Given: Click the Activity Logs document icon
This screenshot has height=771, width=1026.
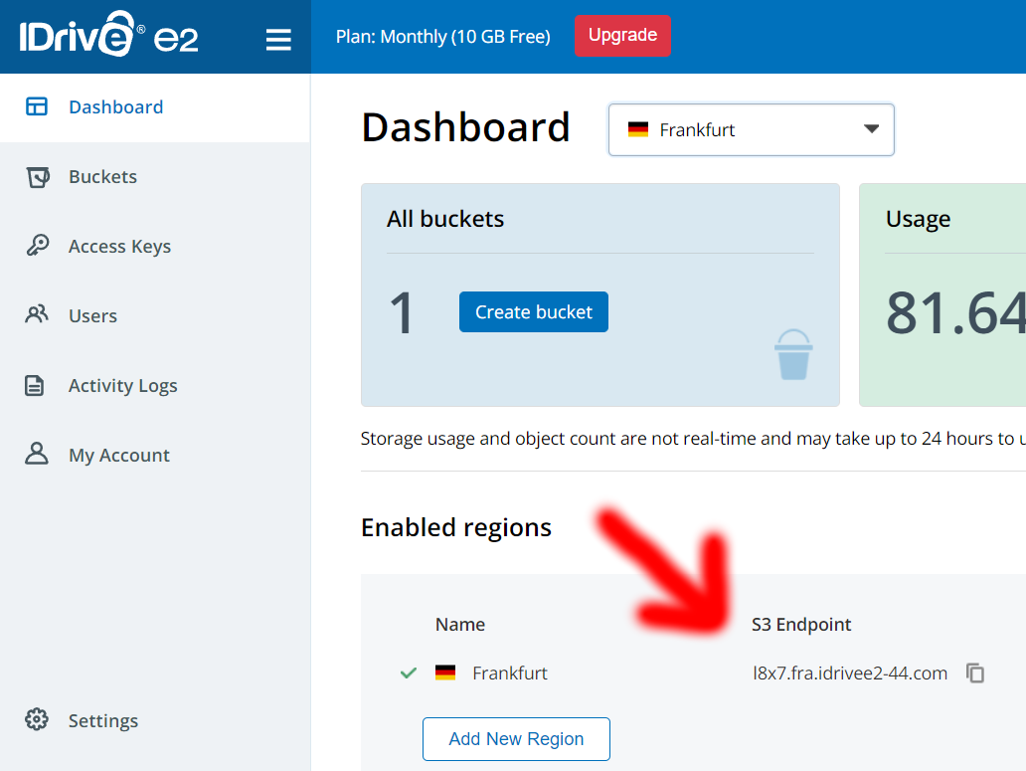Looking at the screenshot, I should tap(37, 385).
